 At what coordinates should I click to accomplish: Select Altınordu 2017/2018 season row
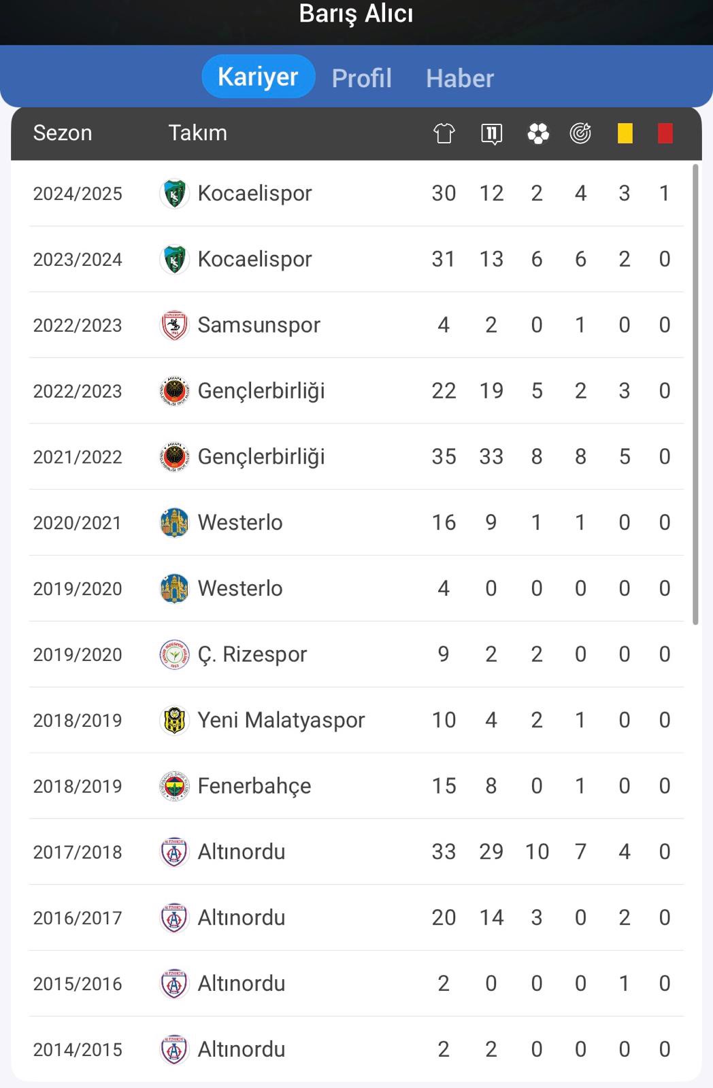[x=356, y=851]
